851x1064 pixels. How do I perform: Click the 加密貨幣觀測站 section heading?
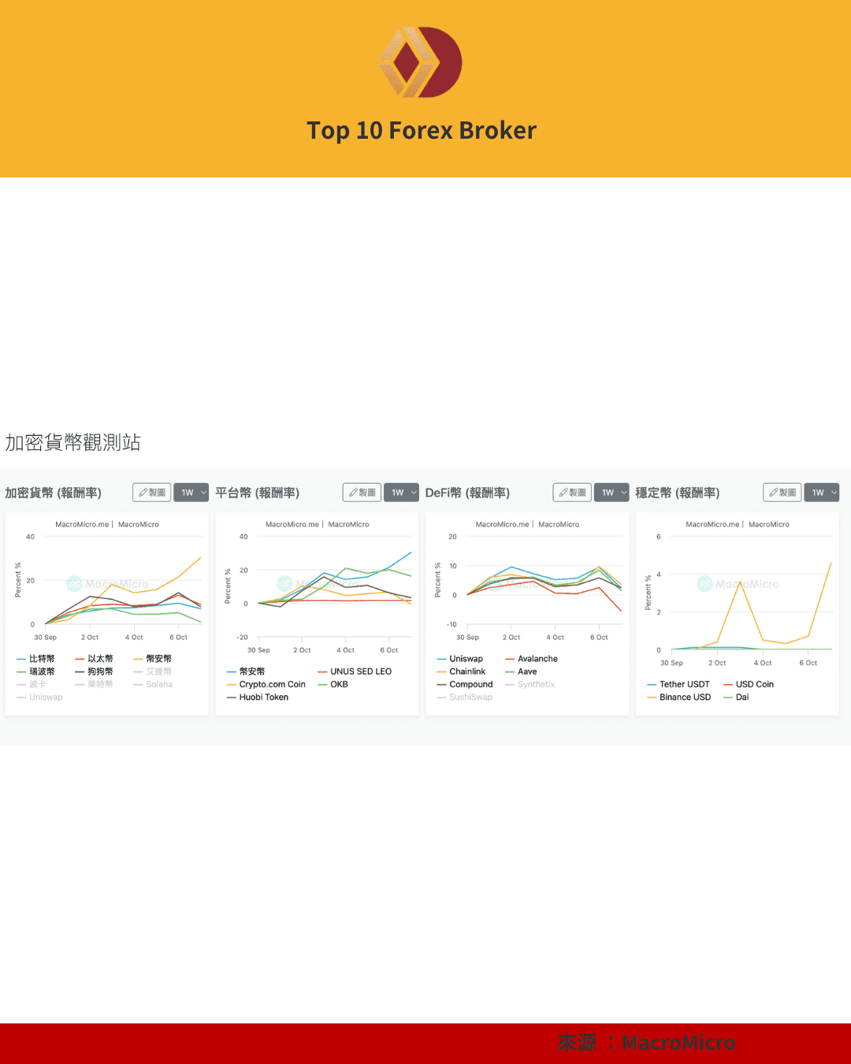[72, 443]
